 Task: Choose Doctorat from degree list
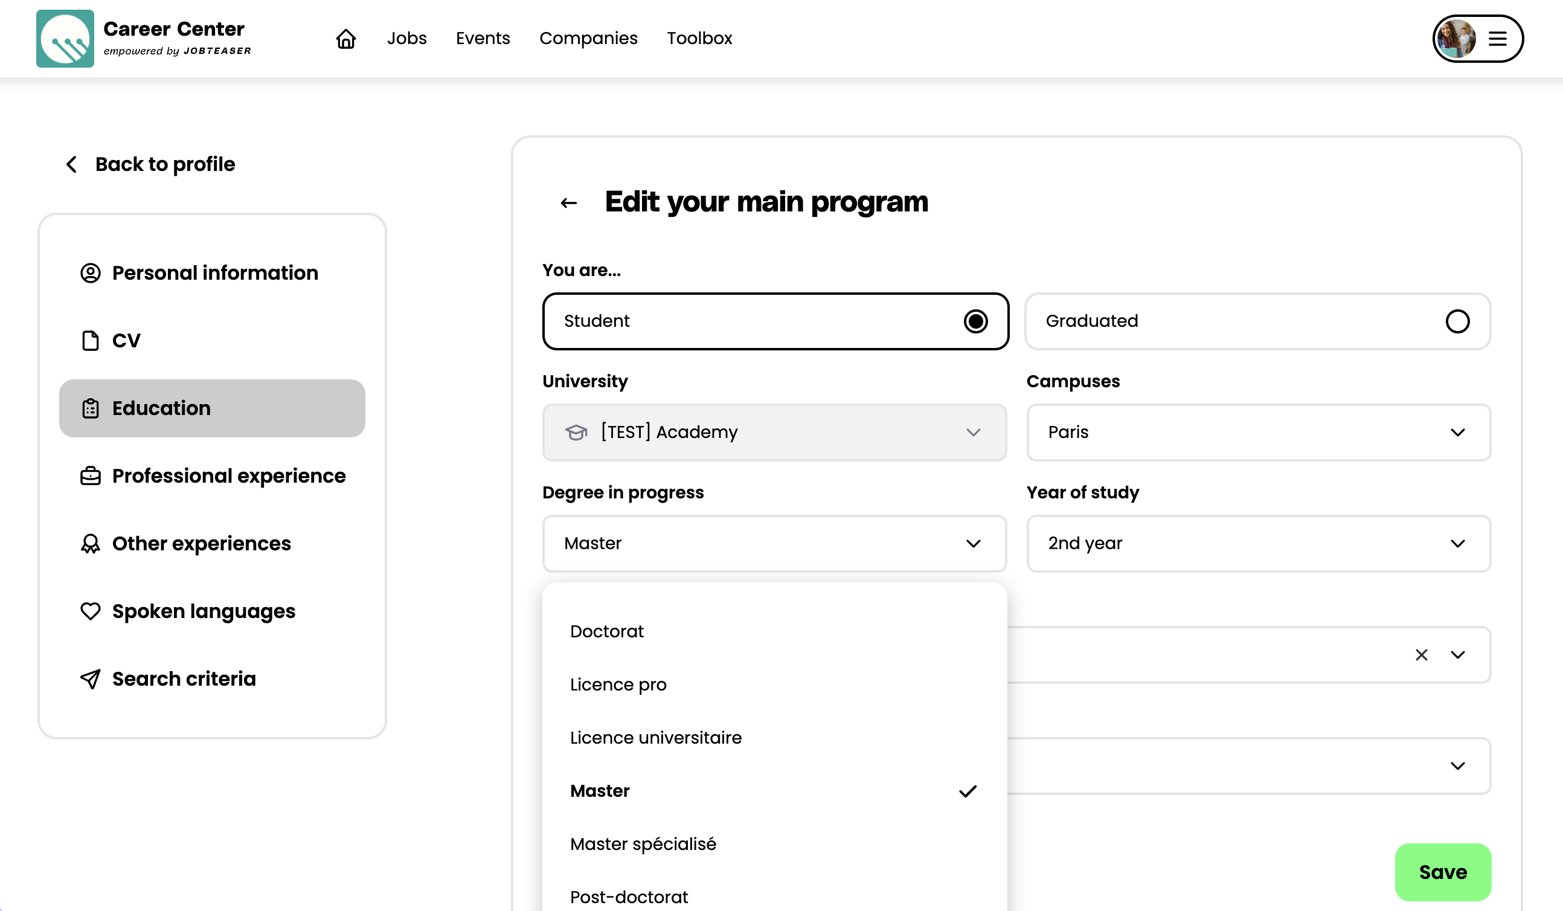click(x=606, y=631)
